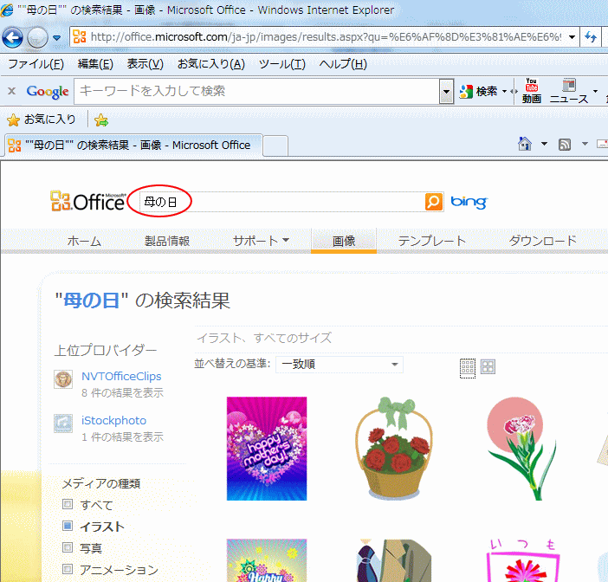Open the happy mother's day heart image
The image size is (608, 582).
(x=267, y=449)
